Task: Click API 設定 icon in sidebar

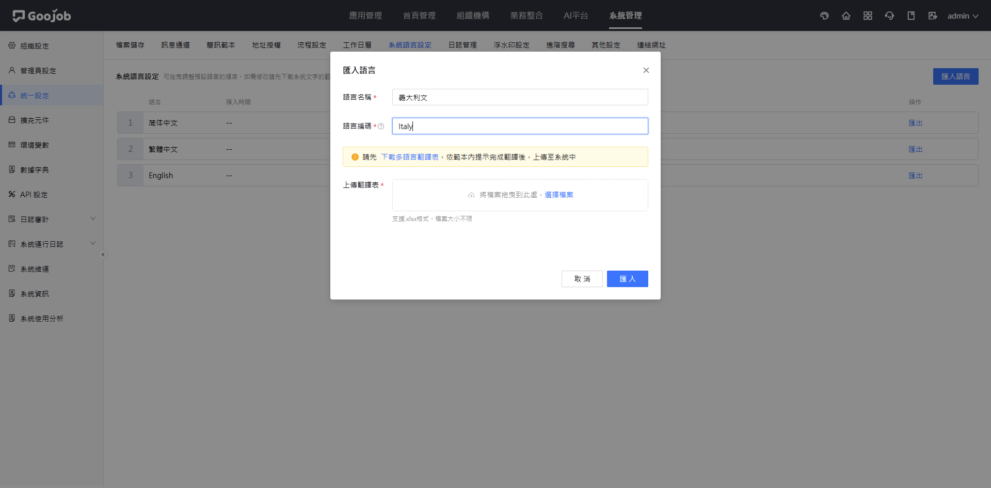Action: (x=12, y=194)
